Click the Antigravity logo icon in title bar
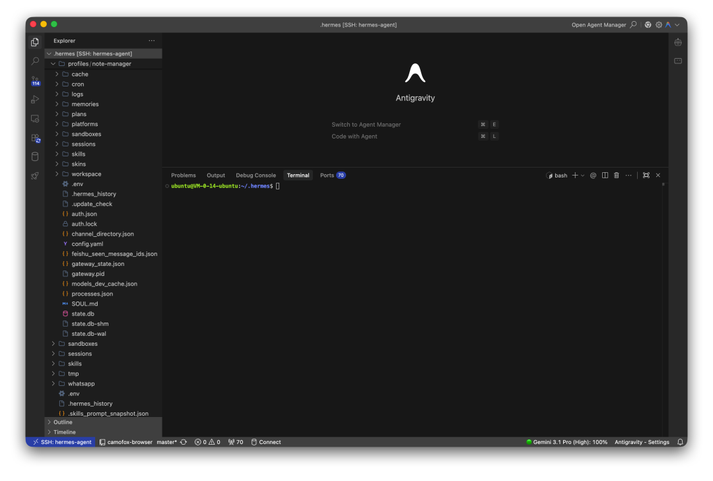The height and width of the screenshot is (481, 713). click(x=668, y=24)
